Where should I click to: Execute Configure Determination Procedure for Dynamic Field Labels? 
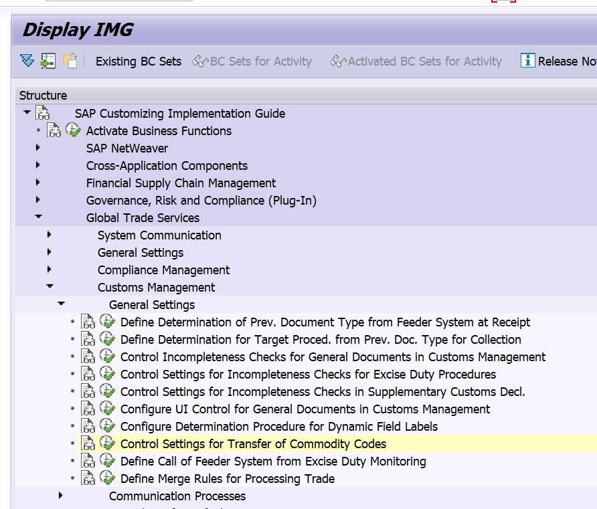(107, 426)
